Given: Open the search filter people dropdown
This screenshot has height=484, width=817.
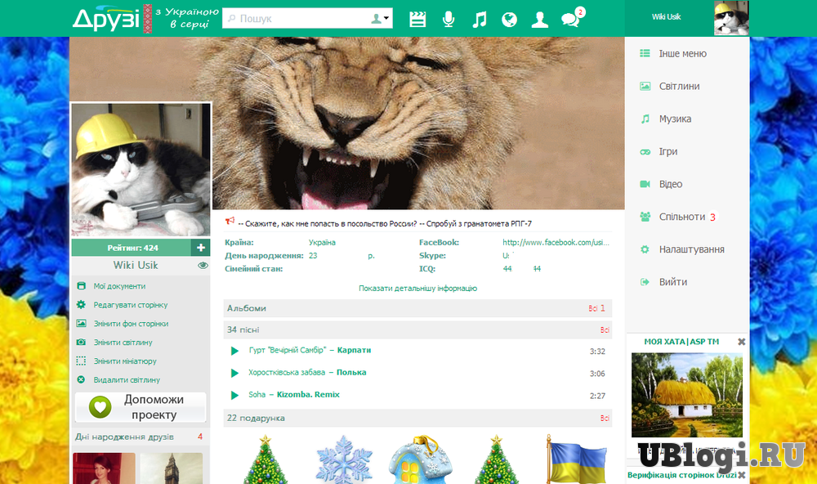Looking at the screenshot, I should click(x=380, y=19).
